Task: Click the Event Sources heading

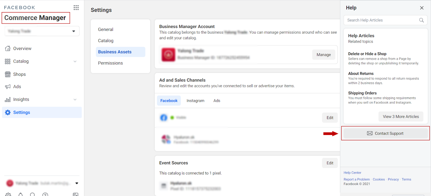Action: [x=173, y=163]
